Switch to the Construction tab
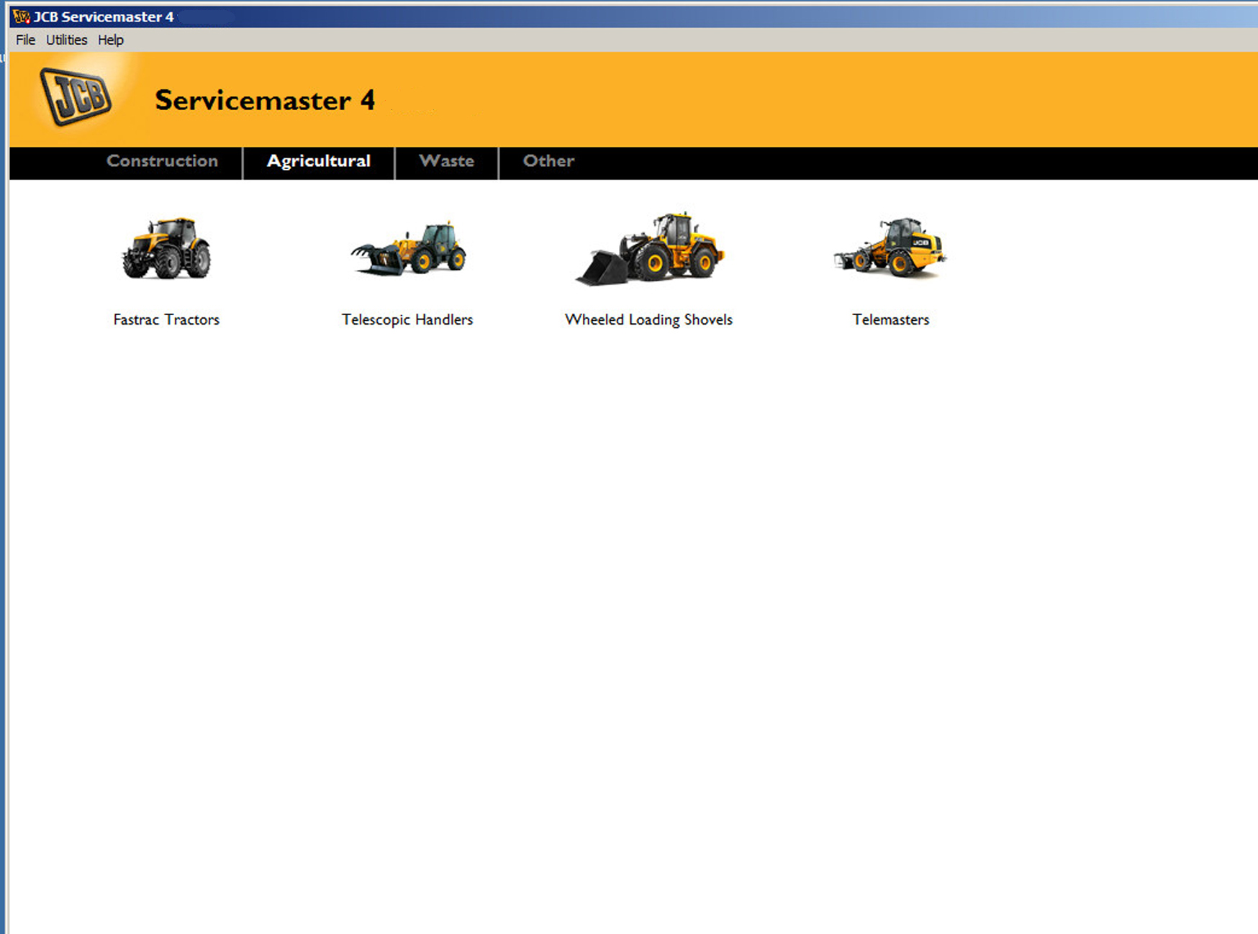The width and height of the screenshot is (1258, 934). (162, 161)
